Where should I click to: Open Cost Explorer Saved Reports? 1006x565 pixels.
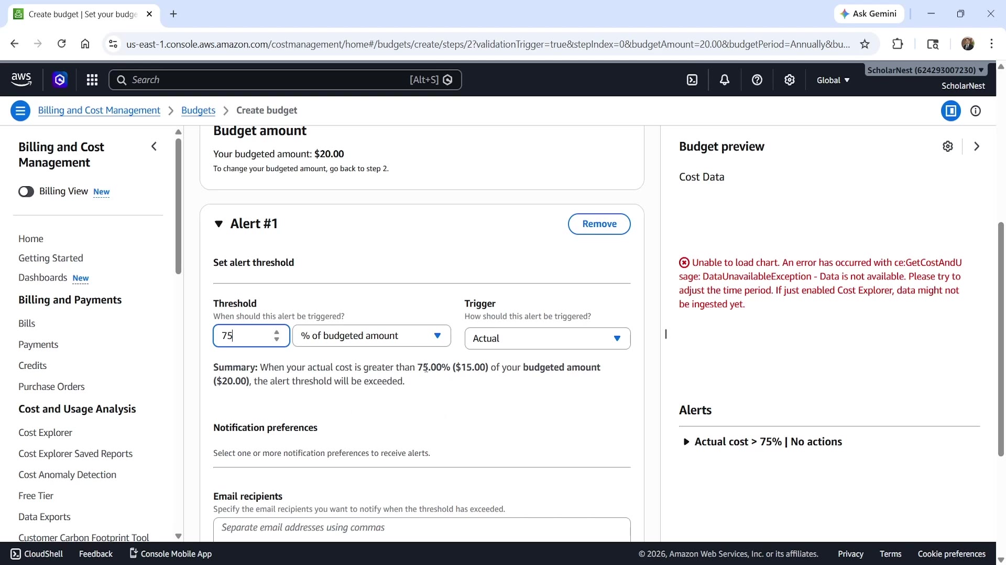pos(75,454)
